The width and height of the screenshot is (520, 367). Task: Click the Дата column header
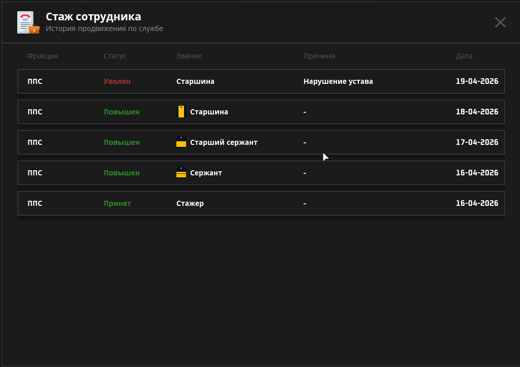point(464,56)
